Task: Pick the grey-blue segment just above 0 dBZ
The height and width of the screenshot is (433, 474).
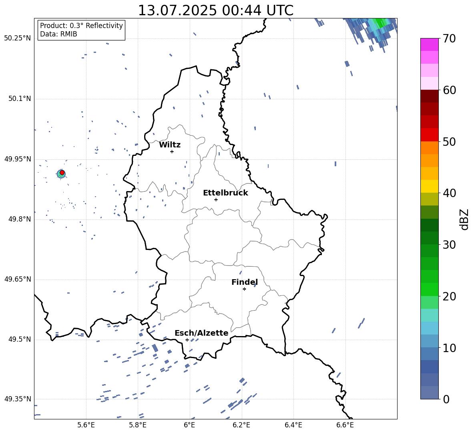Action: pyautogui.click(x=429, y=393)
